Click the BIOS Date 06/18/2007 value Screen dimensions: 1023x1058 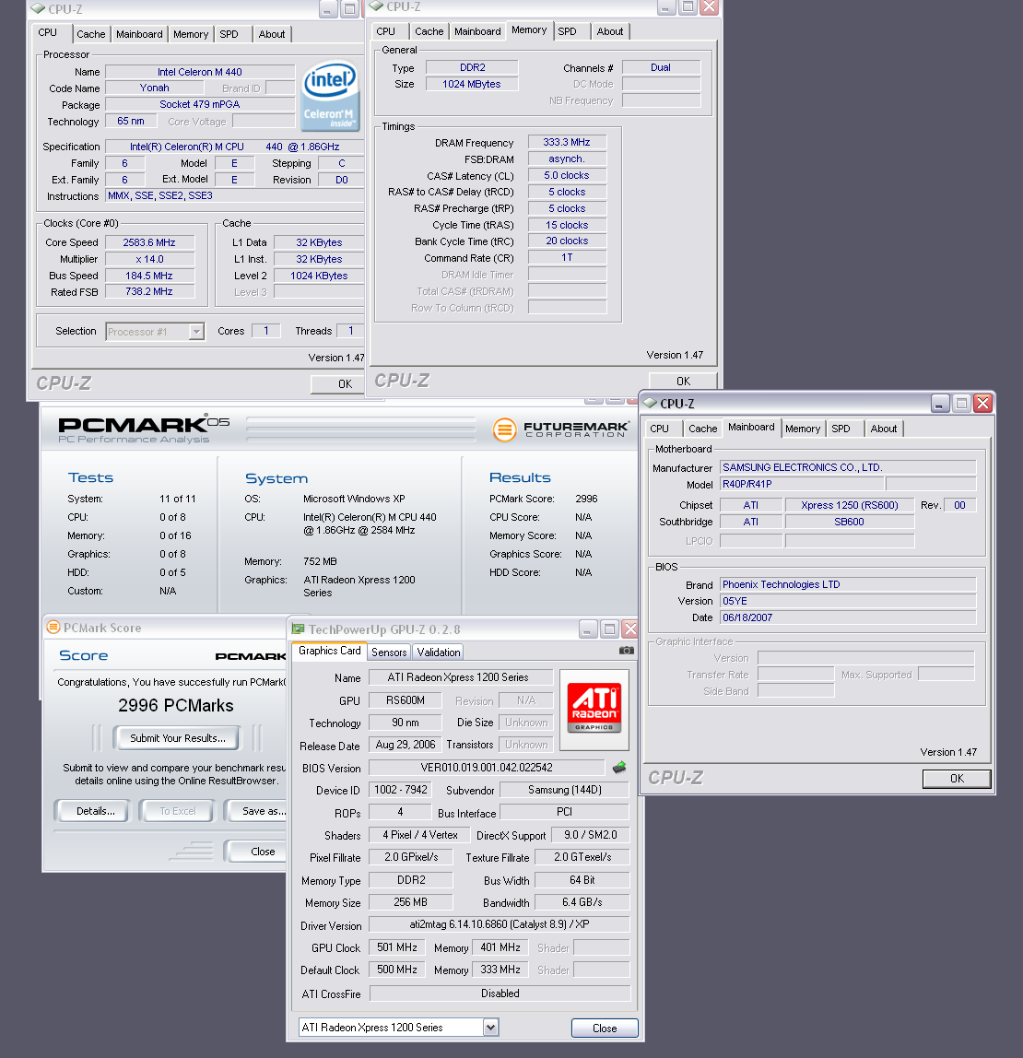click(x=848, y=617)
